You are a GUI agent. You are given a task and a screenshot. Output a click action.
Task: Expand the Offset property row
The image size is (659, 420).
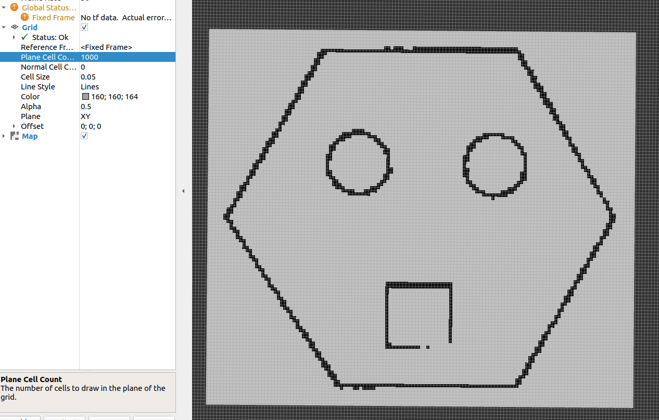click(14, 126)
